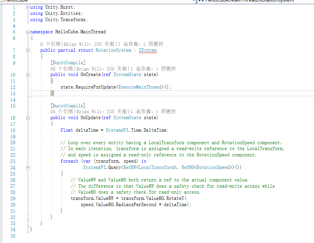Image resolution: width=314 pixels, height=243 pixels.
Task: Open 'Brian Will, 235 天前' CodeLens above RotationSystem
Action: tap(89, 44)
